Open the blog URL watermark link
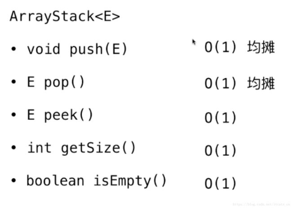Screen dimensions: 292x208 pos(261,204)
